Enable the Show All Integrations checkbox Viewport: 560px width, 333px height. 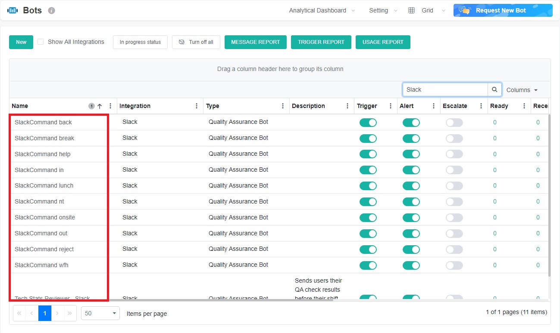pos(41,42)
